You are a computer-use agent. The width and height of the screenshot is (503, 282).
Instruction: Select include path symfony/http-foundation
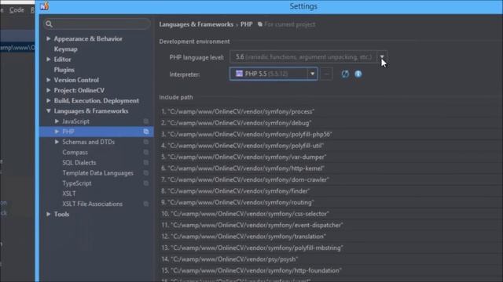[x=251, y=270]
